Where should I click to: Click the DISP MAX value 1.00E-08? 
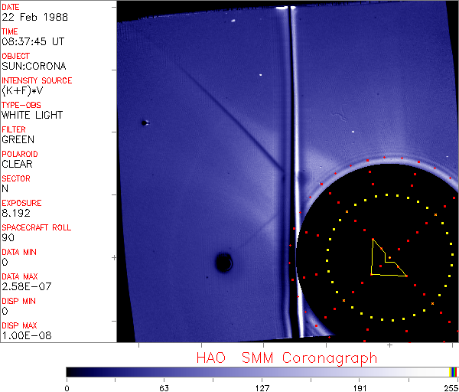tap(24, 335)
